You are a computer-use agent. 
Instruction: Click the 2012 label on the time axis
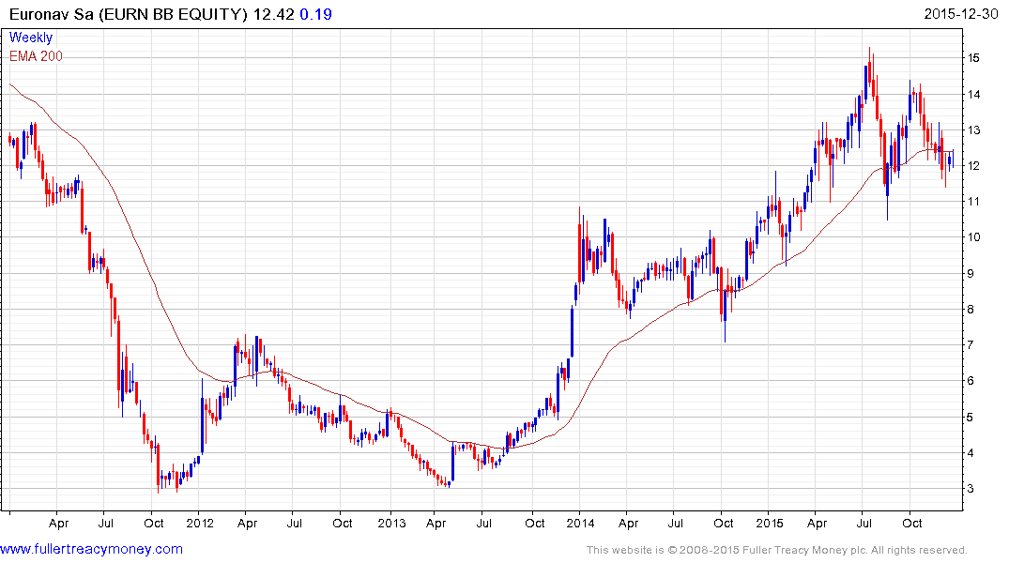tap(200, 523)
